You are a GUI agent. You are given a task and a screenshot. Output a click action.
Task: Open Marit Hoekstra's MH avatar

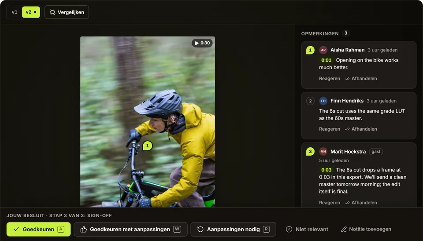(323, 152)
